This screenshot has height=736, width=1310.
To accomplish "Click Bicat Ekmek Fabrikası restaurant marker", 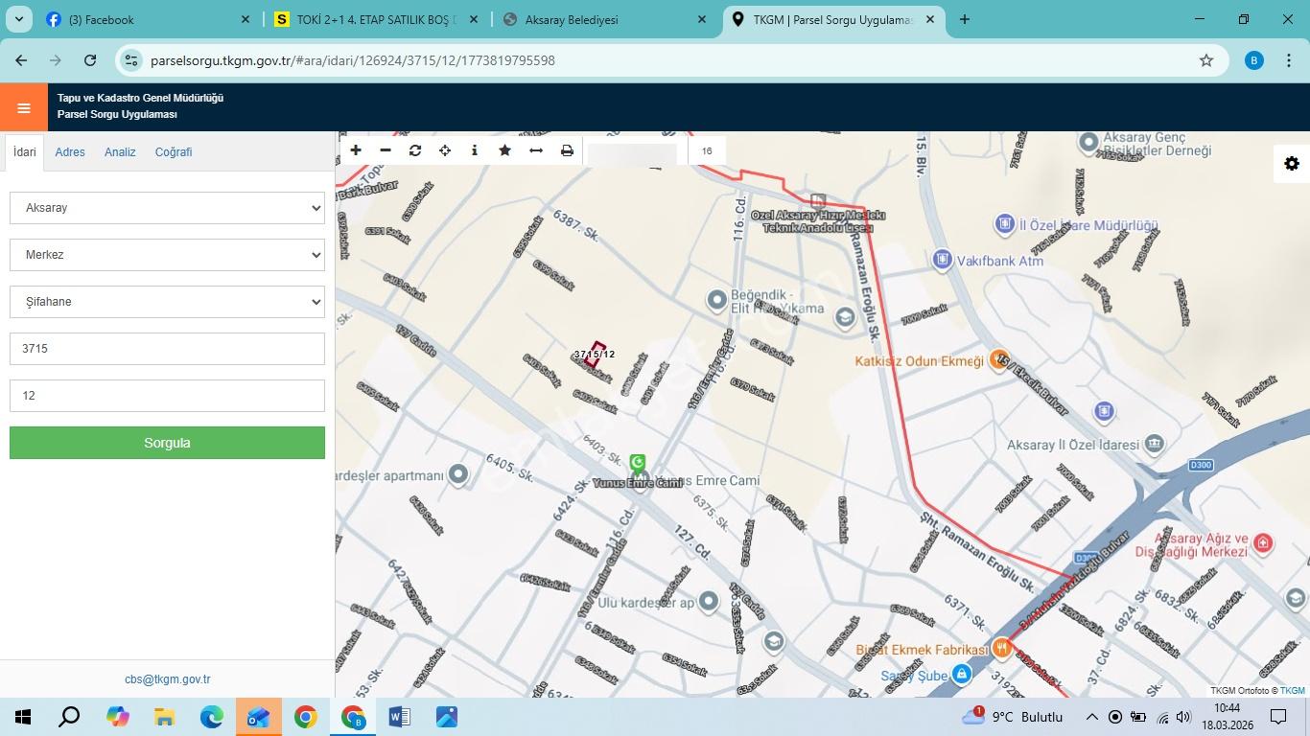I will [1001, 649].
